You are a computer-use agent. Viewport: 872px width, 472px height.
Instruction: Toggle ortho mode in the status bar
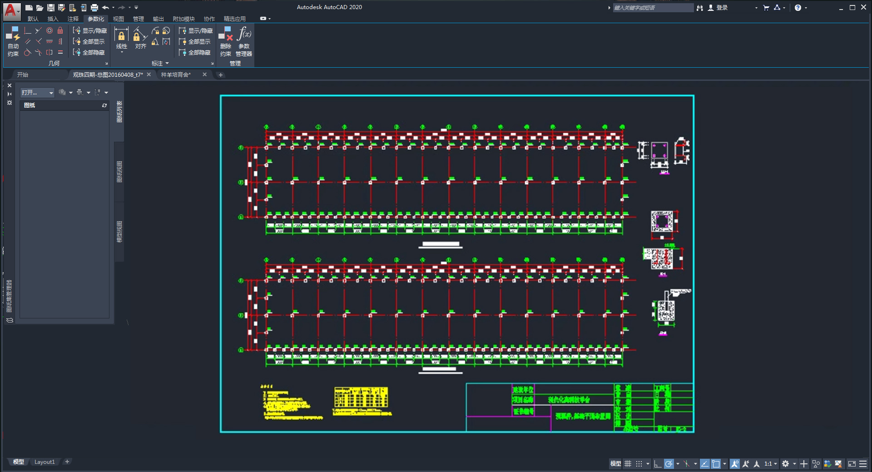click(657, 464)
